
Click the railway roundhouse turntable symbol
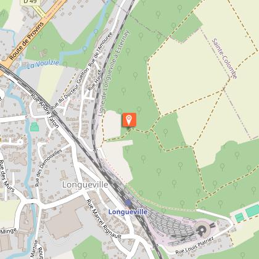pos(202,229)
